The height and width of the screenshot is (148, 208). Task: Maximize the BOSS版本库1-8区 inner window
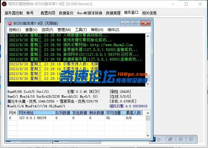tap(135, 23)
